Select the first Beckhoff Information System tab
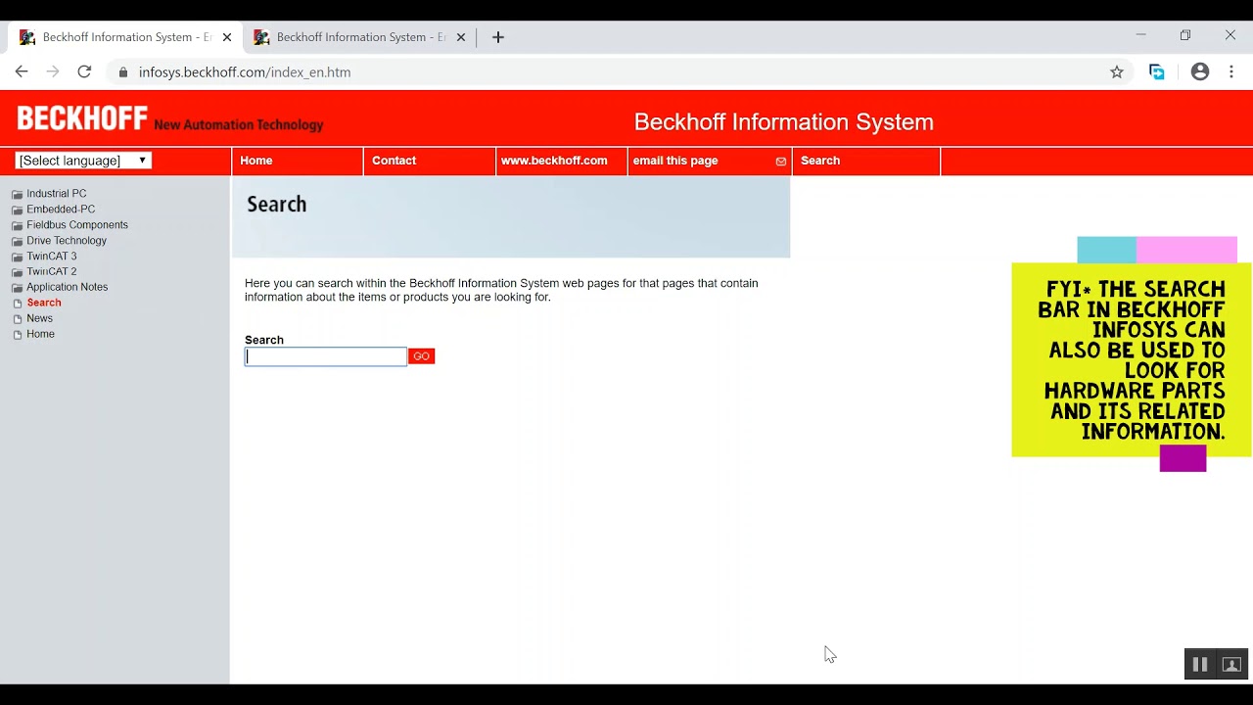Viewport: 1253px width, 705px height. click(126, 37)
